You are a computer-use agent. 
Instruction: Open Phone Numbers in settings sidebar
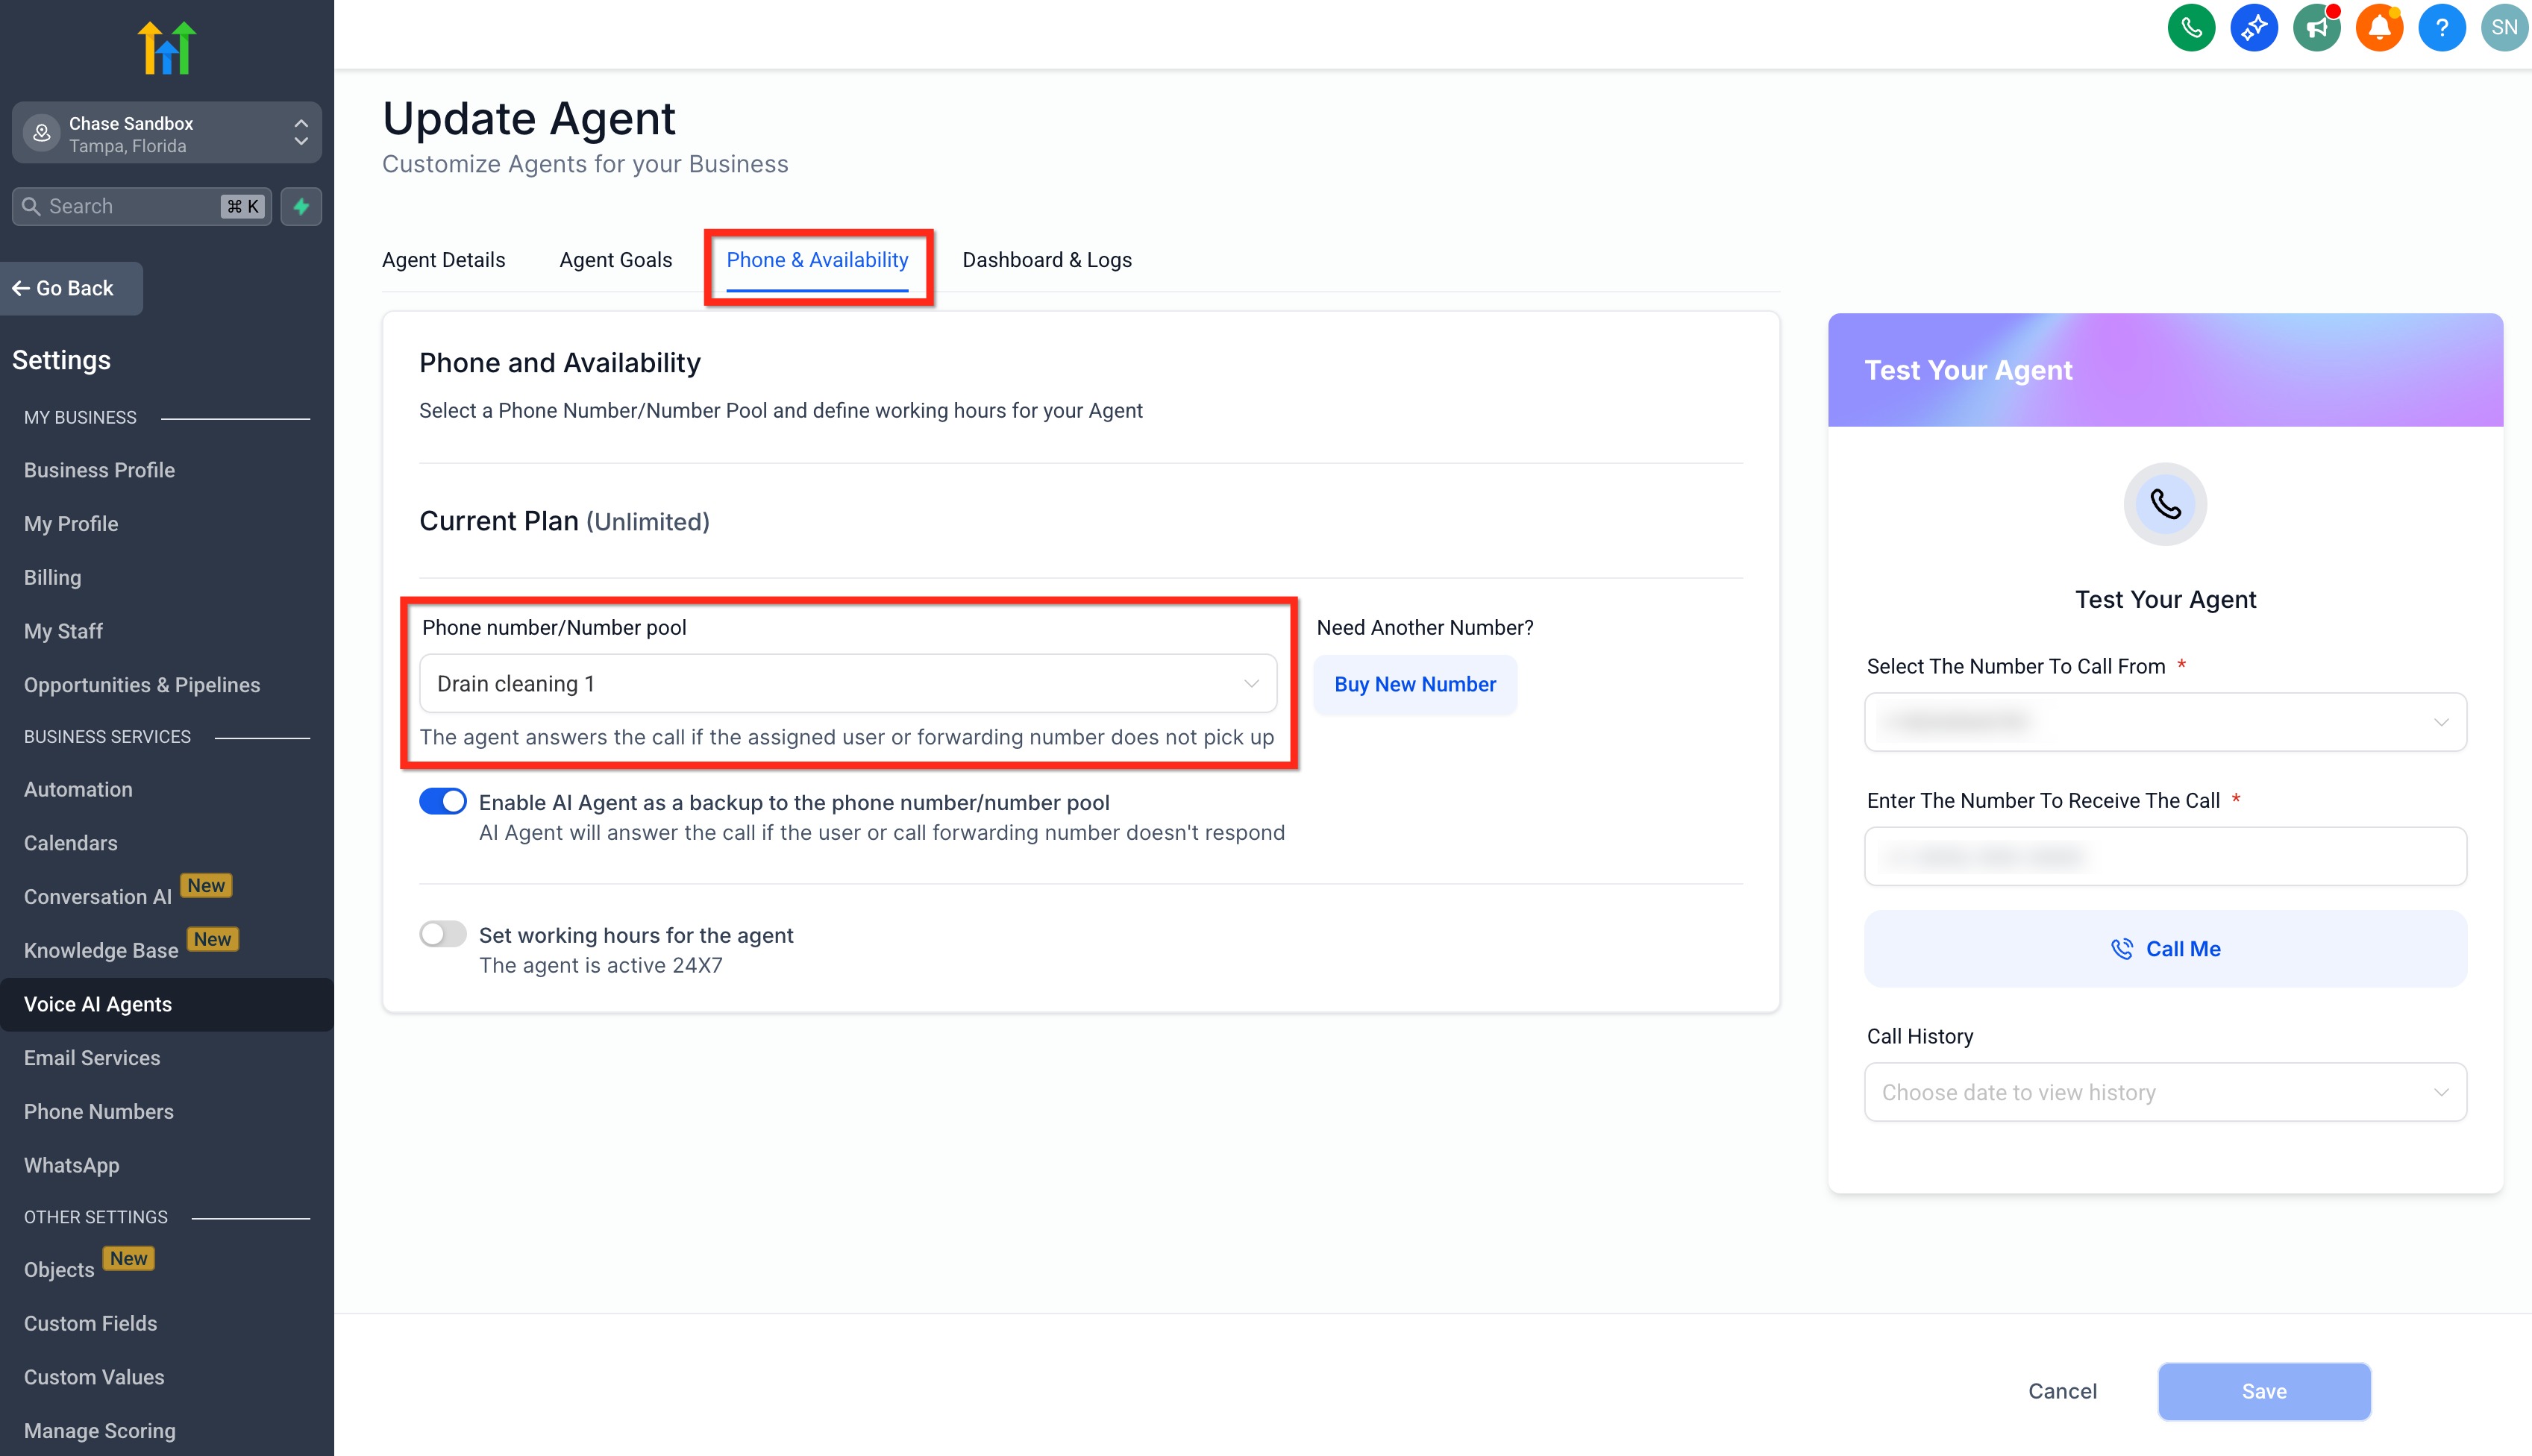pos(98,1111)
